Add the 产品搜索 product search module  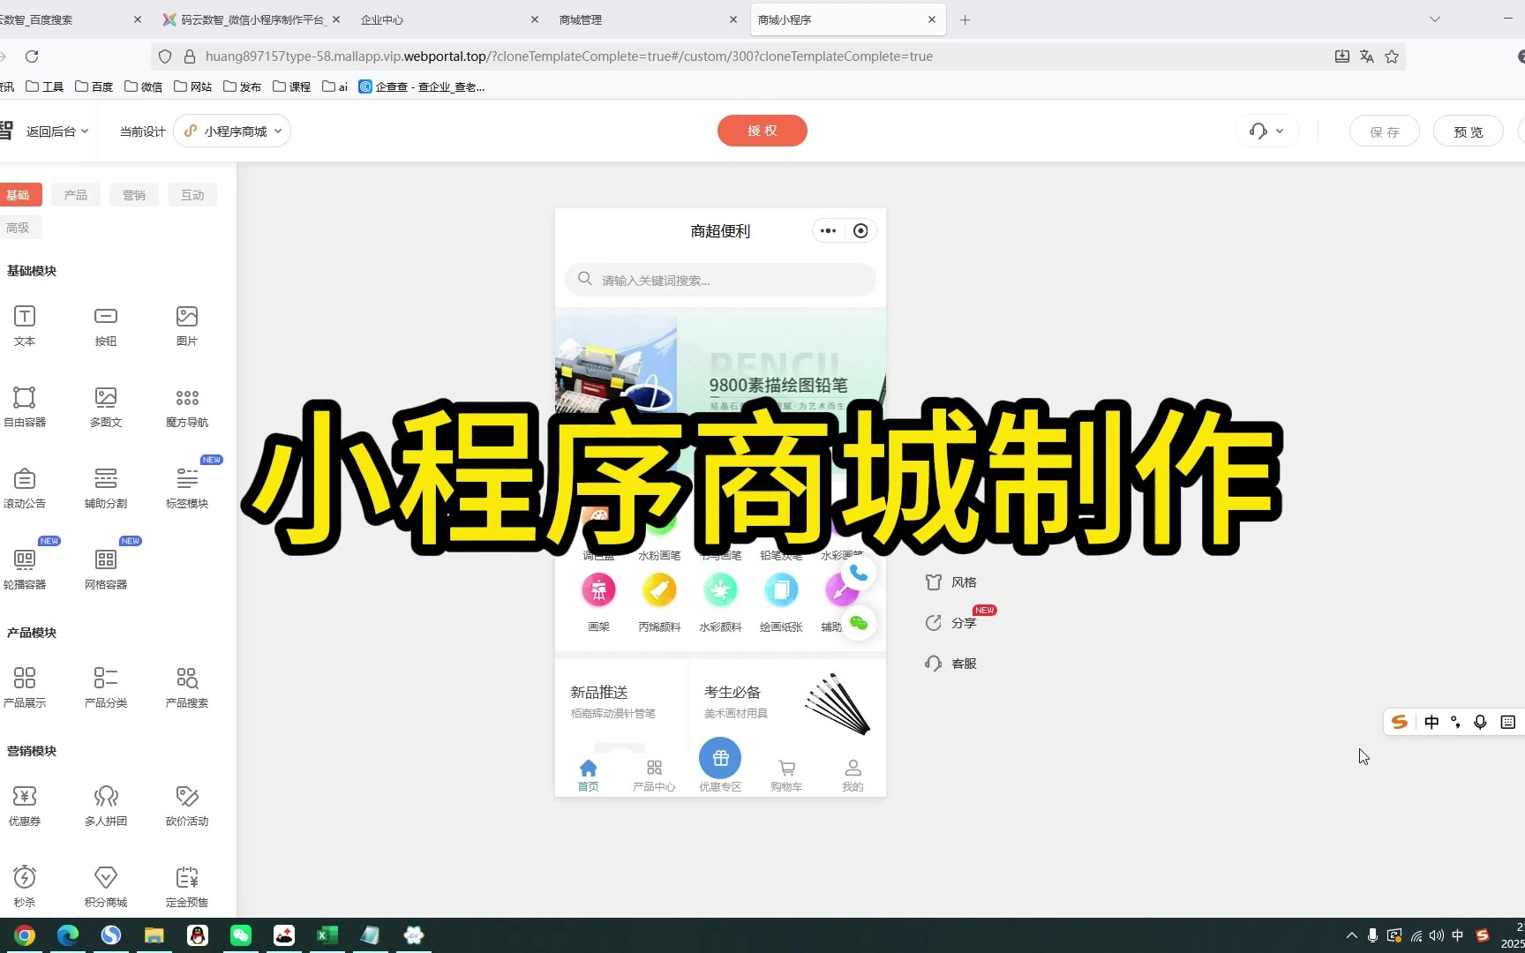click(x=187, y=687)
